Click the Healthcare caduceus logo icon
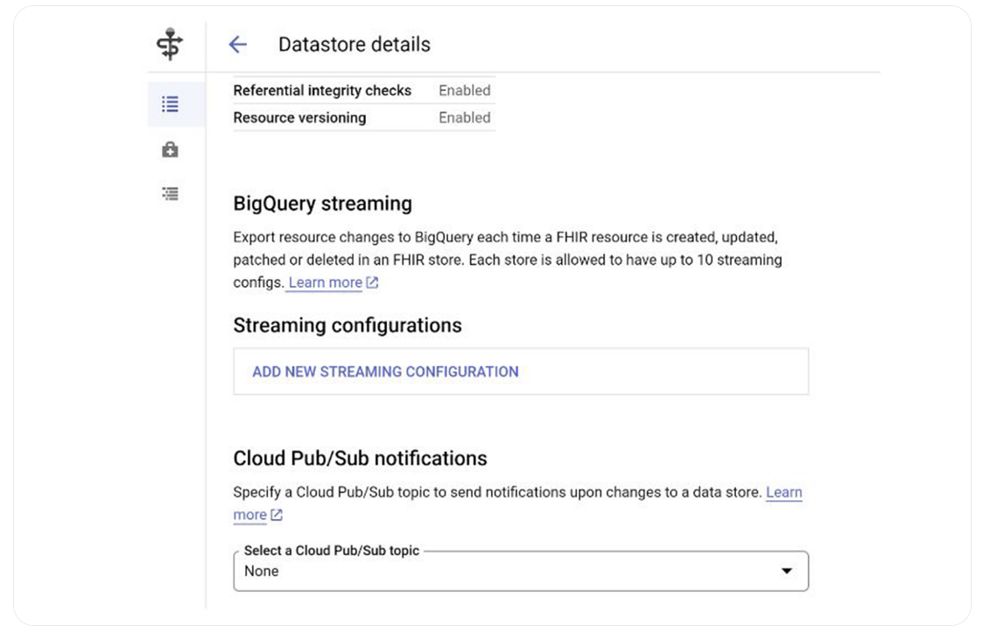 (x=170, y=45)
